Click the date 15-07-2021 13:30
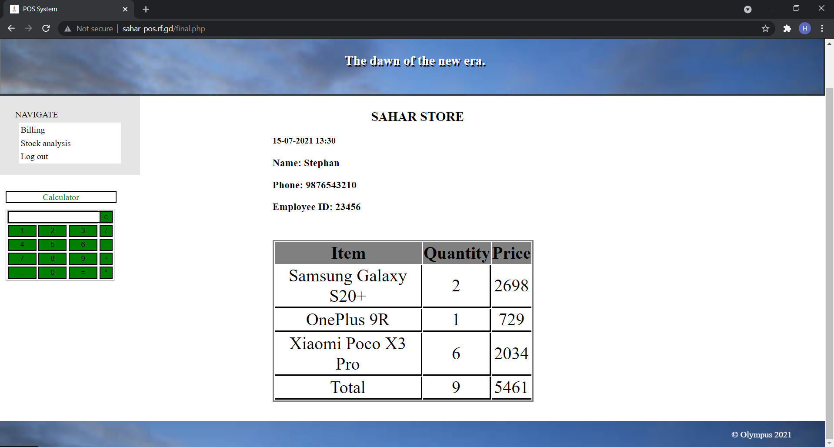The image size is (834, 447). pos(304,141)
